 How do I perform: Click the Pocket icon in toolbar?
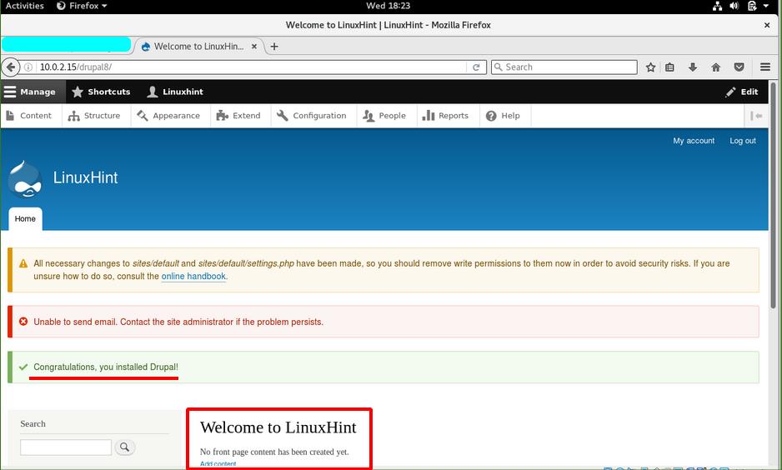pos(739,67)
